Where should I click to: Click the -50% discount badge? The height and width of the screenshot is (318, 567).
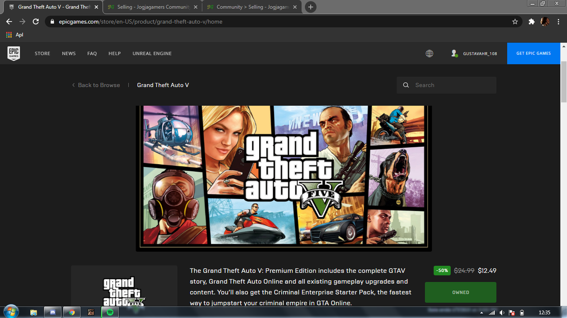coord(442,270)
